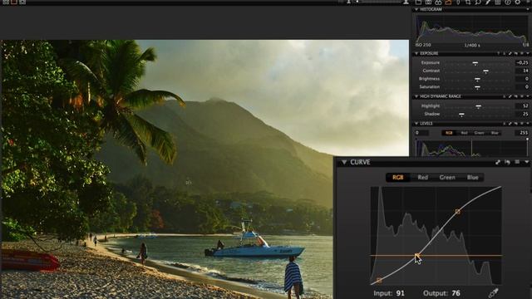Open the Curve presets list icon

click(517, 162)
